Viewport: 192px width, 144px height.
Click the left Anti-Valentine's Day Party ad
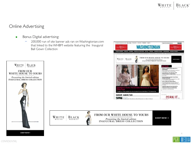pyautogui.click(x=121, y=47)
